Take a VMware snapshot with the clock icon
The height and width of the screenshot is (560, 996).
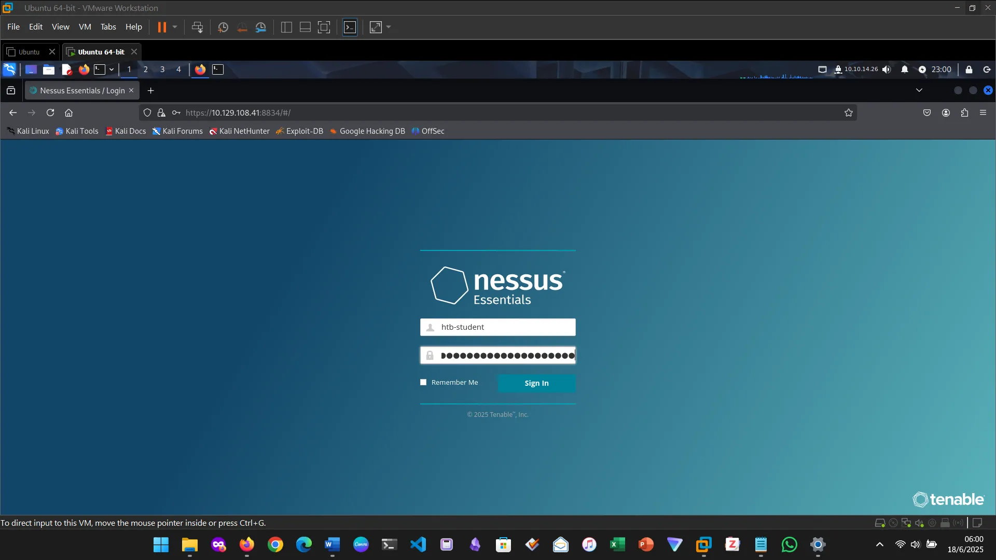coord(223,27)
